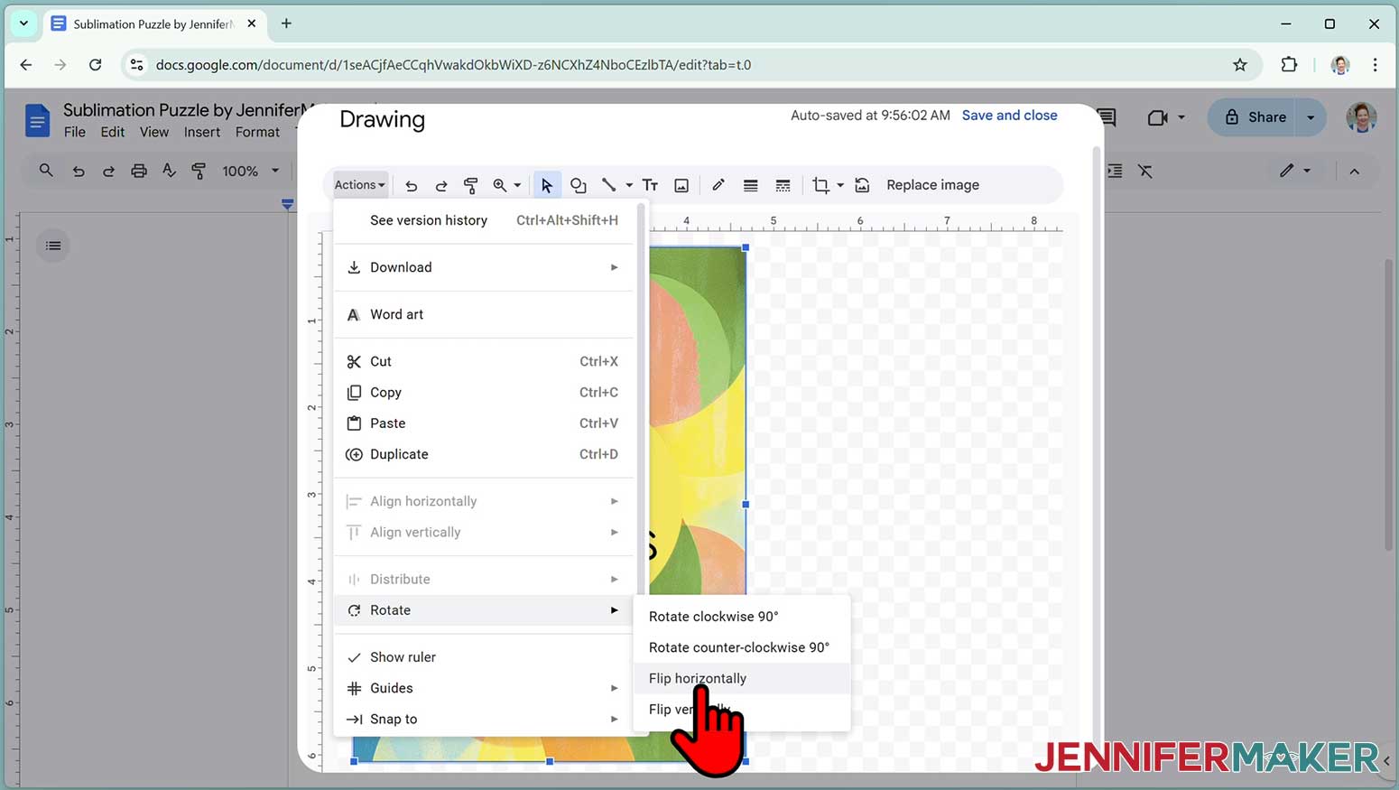Select the paint format icon in Drawing toolbar
This screenshot has height=790, width=1399.
pyautogui.click(x=470, y=185)
